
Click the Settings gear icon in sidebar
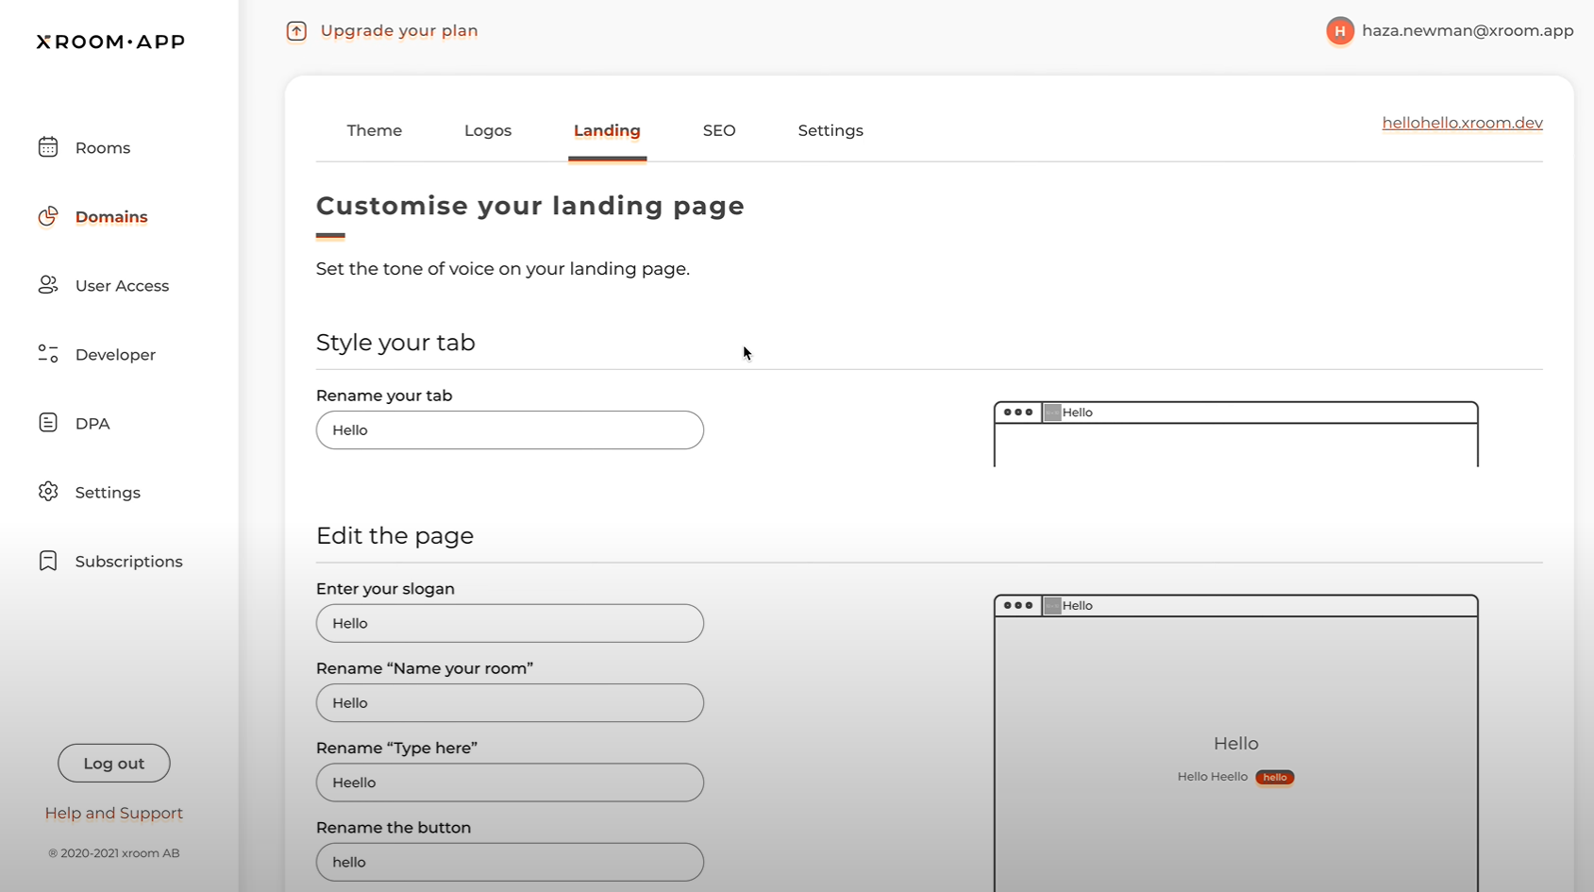tap(48, 492)
